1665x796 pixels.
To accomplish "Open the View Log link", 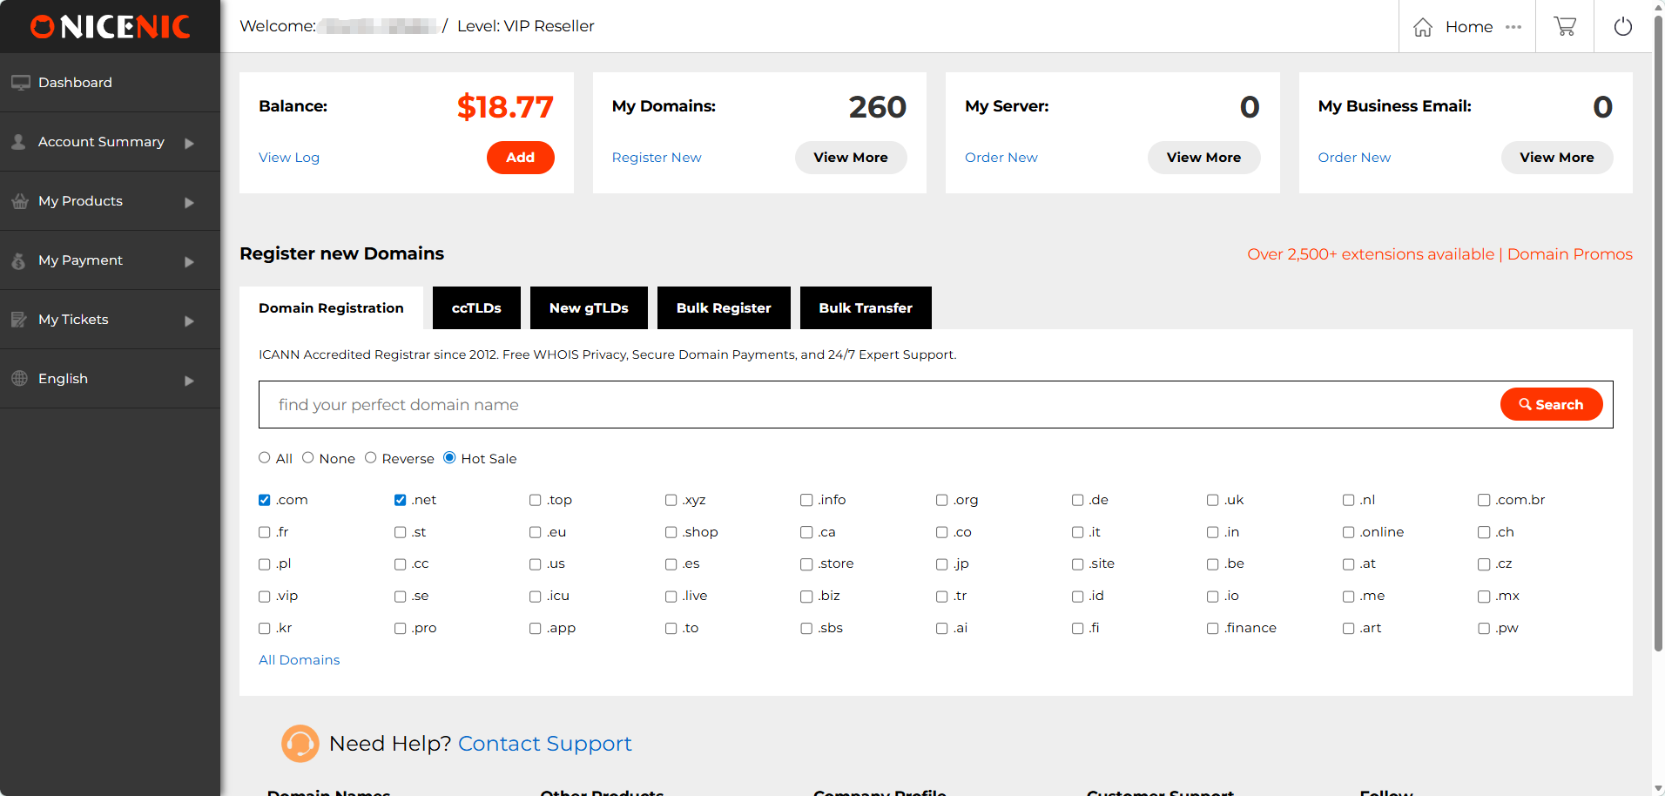I will click(289, 158).
